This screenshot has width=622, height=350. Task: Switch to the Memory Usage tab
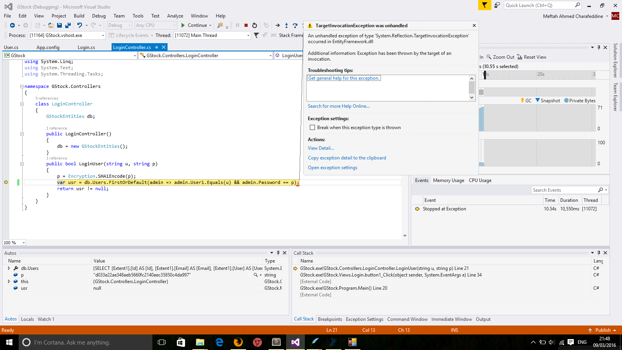(x=449, y=180)
